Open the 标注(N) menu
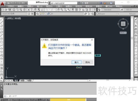The width and height of the screenshot is (138, 101). (79, 6)
